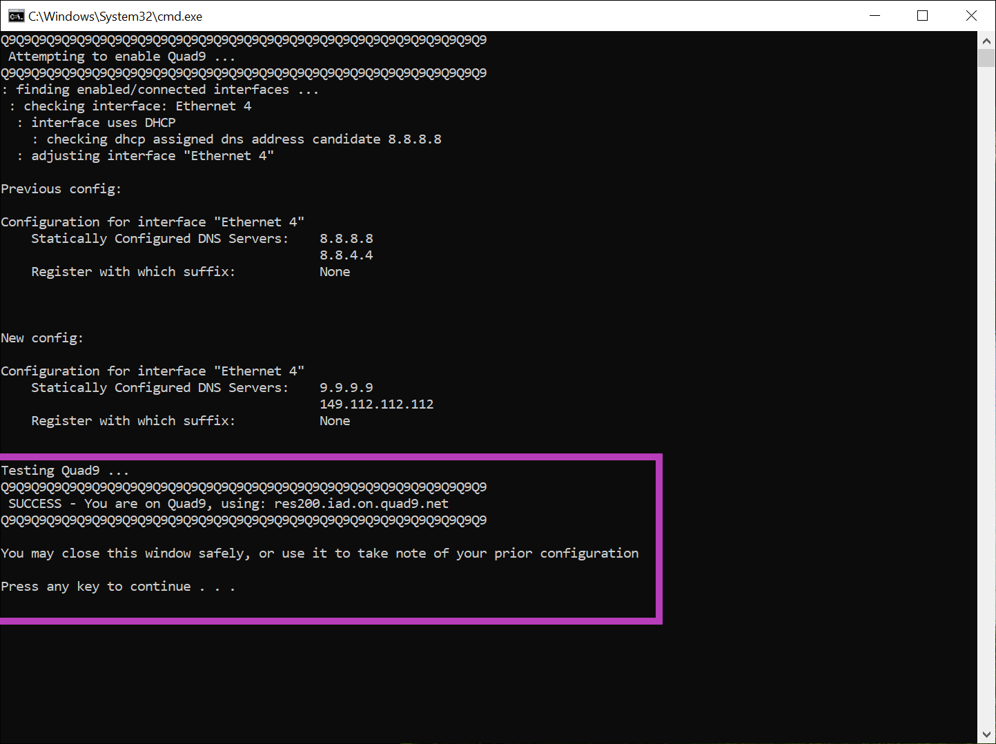
Task: Click the scrollbar down arrow
Action: point(986,735)
